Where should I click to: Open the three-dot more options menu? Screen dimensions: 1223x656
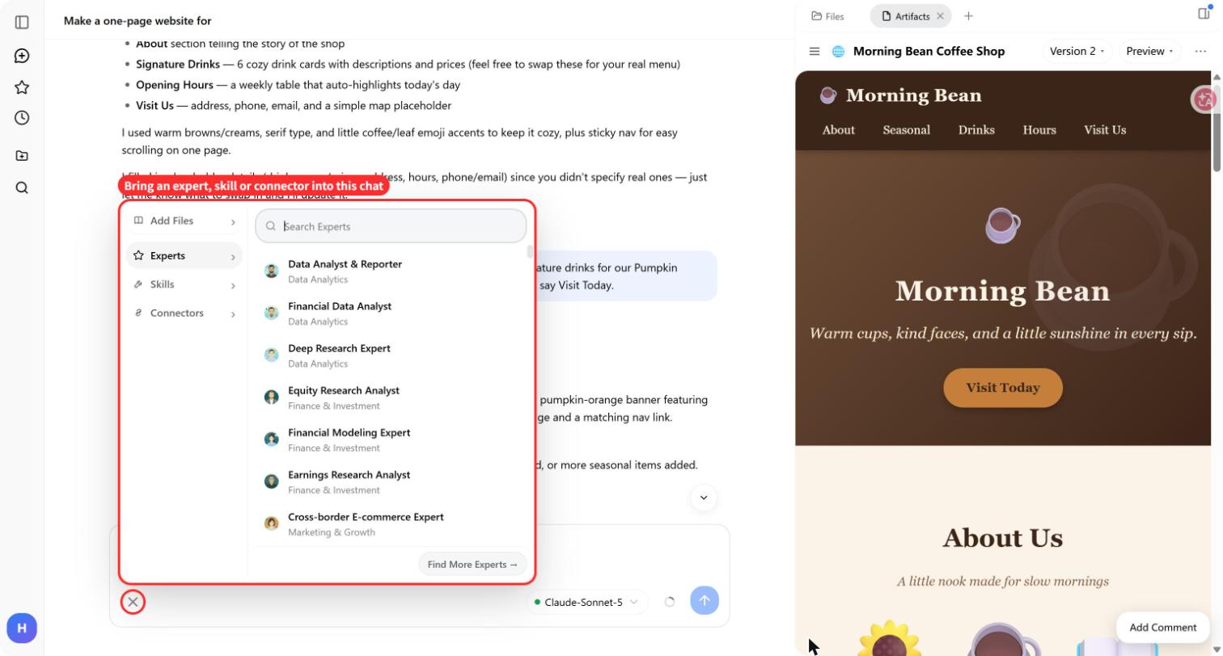point(1200,51)
